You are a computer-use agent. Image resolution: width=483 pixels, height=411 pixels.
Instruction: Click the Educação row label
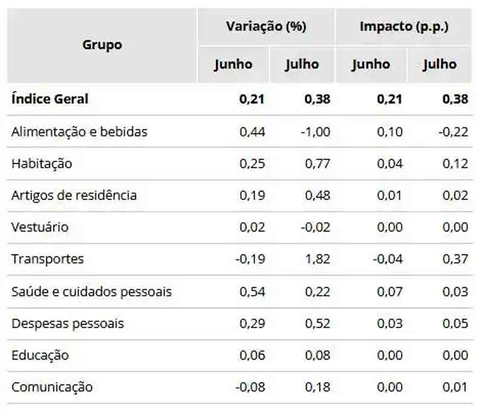click(x=40, y=355)
